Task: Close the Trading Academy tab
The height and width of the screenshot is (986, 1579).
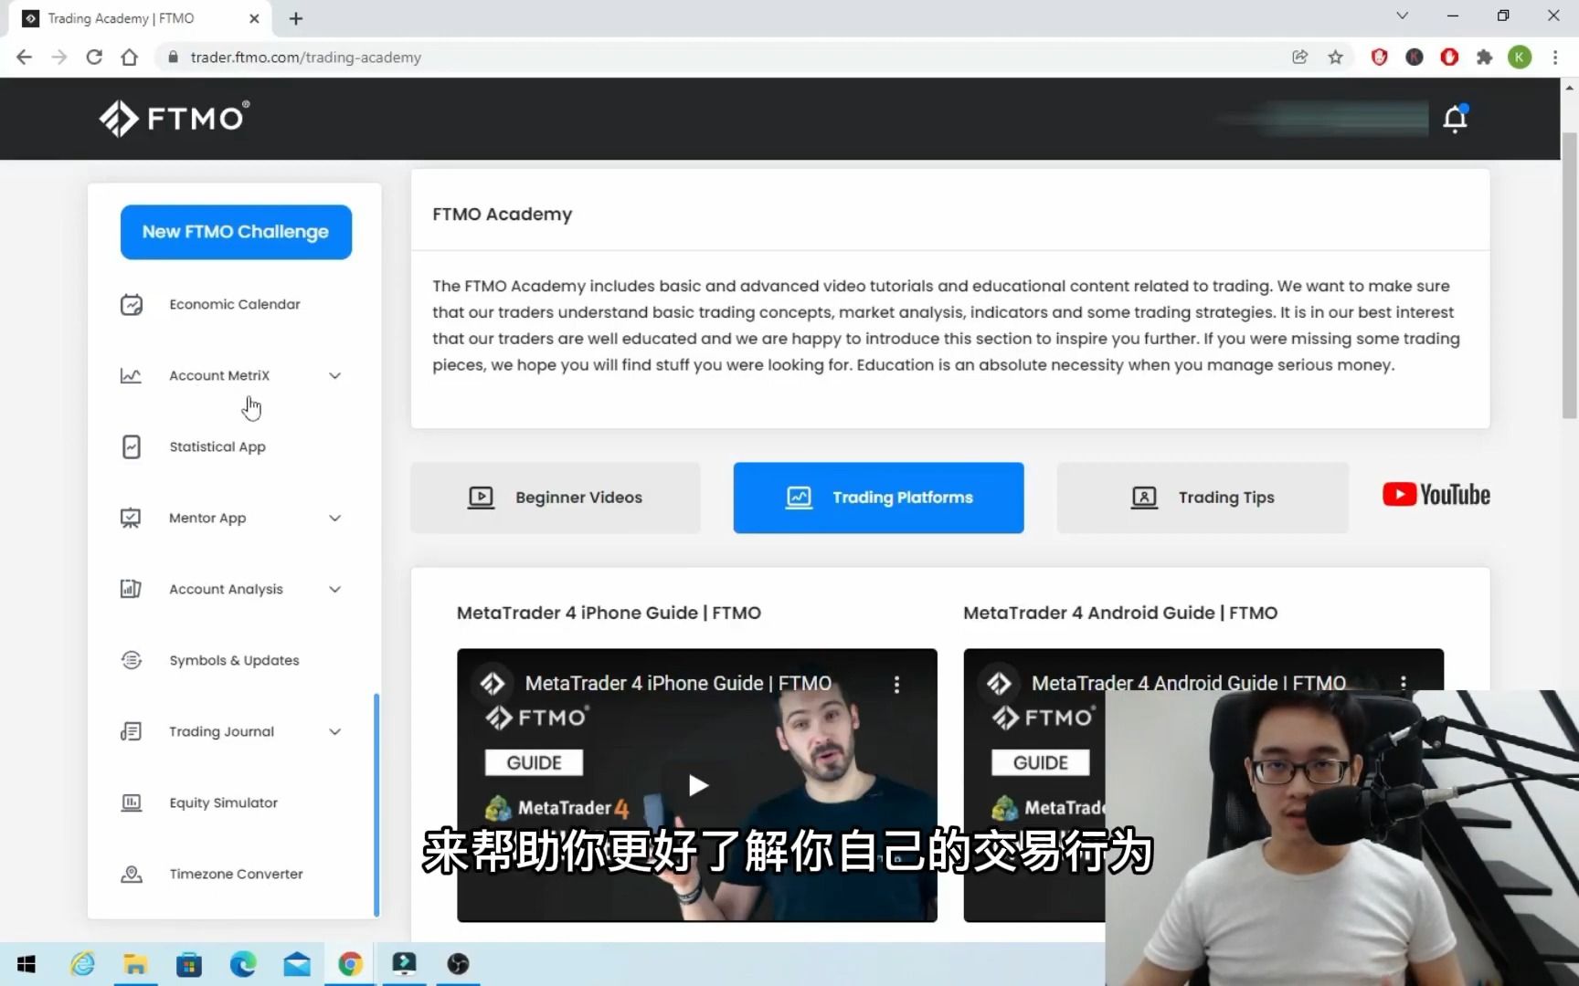Action: pos(254,18)
